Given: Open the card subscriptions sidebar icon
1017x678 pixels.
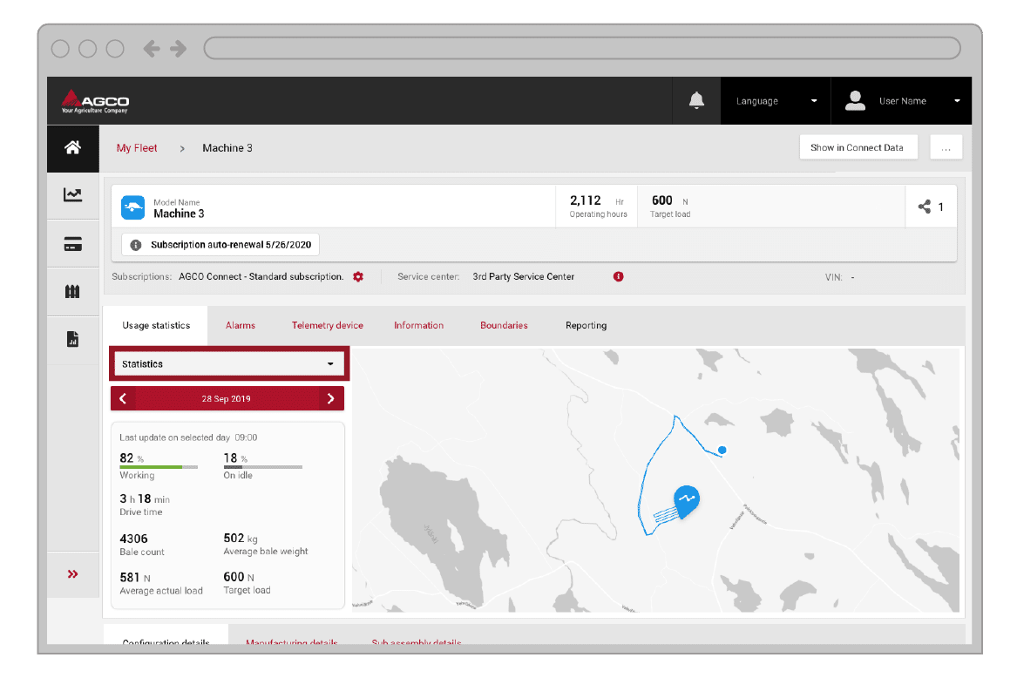Looking at the screenshot, I should point(72,244).
